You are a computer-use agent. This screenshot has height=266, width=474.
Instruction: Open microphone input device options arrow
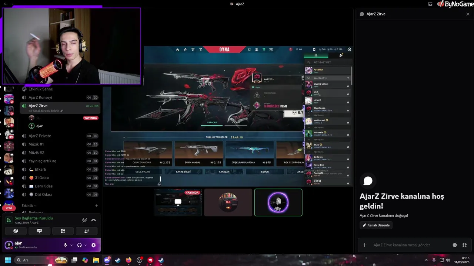click(71, 245)
